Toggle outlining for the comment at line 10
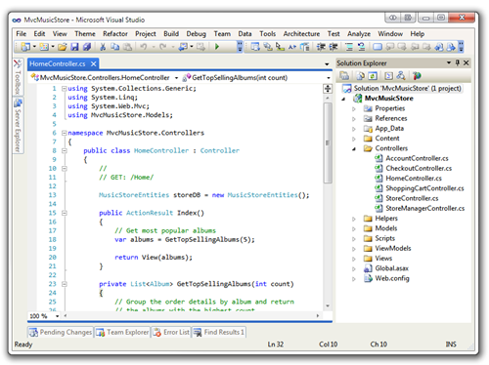The width and height of the screenshot is (489, 365). [65, 168]
